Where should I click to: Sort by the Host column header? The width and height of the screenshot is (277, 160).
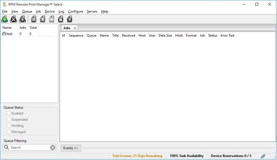[142, 35]
